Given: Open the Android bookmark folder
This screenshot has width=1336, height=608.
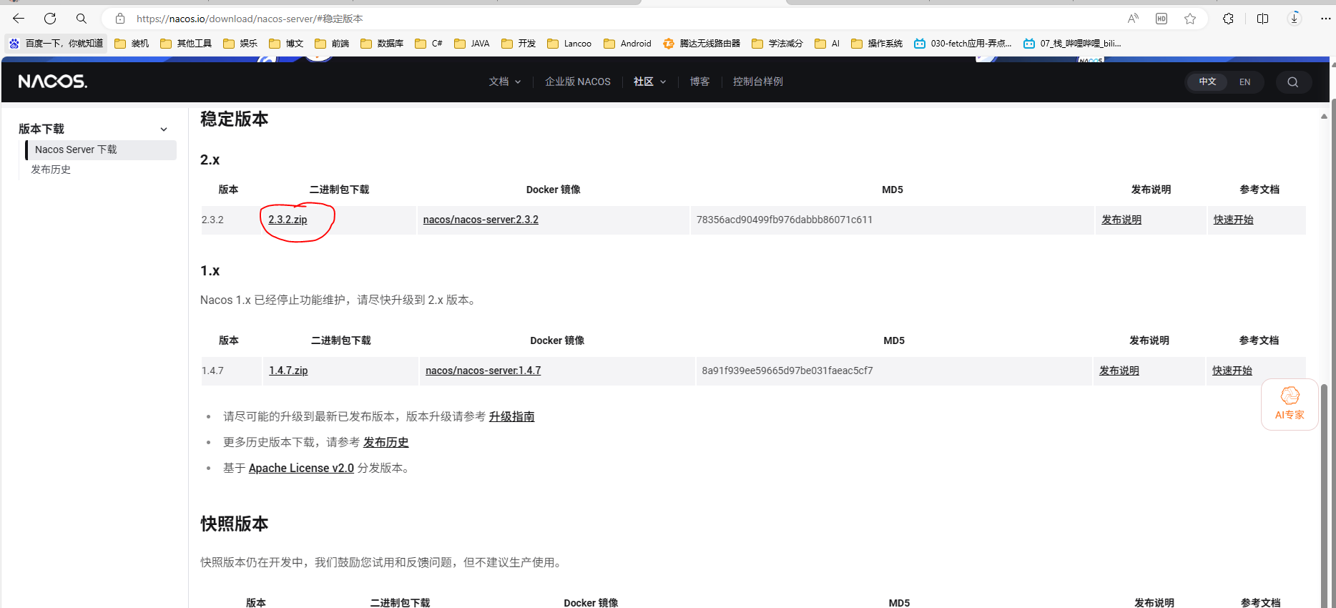Looking at the screenshot, I should coord(627,44).
